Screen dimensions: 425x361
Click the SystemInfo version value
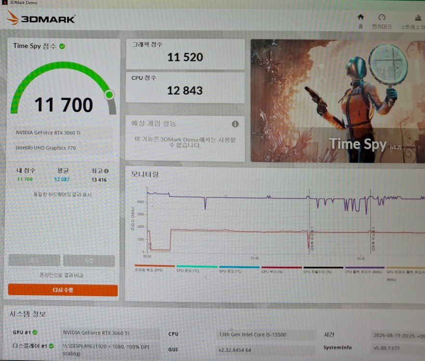coord(386,348)
